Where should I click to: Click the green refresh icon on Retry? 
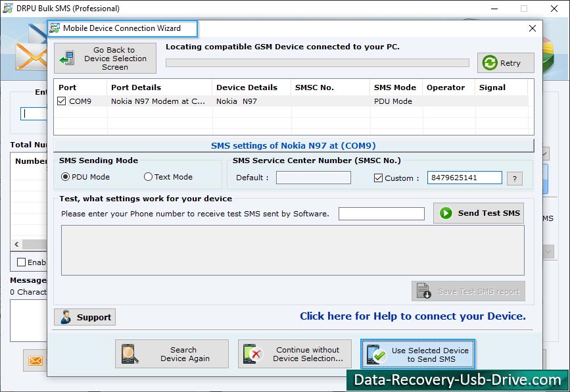(x=490, y=63)
